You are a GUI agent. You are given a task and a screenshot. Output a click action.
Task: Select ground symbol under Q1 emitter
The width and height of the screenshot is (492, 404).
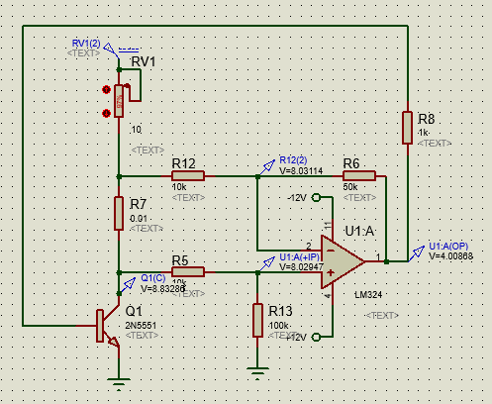point(119,384)
